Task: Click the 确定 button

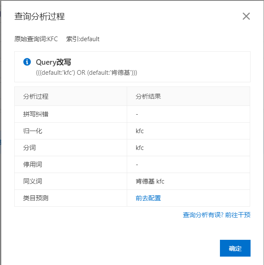Action: click(x=235, y=248)
